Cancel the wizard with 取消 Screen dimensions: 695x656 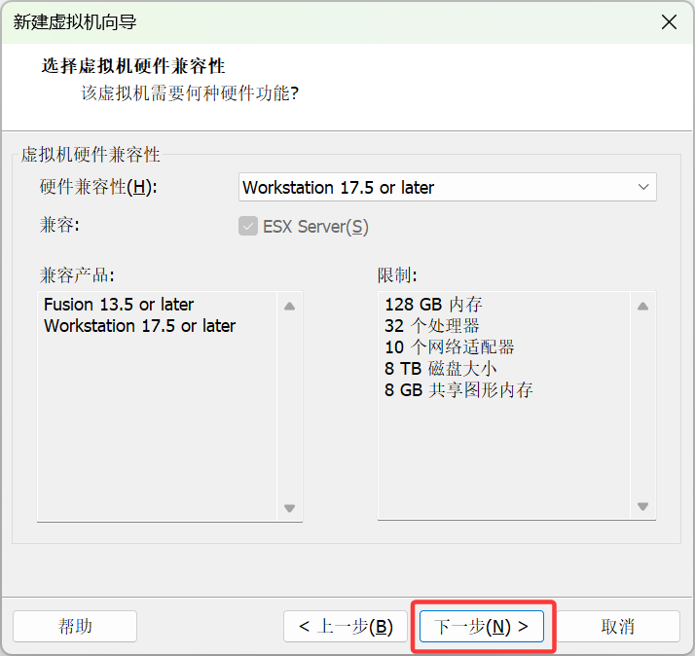[x=618, y=627]
